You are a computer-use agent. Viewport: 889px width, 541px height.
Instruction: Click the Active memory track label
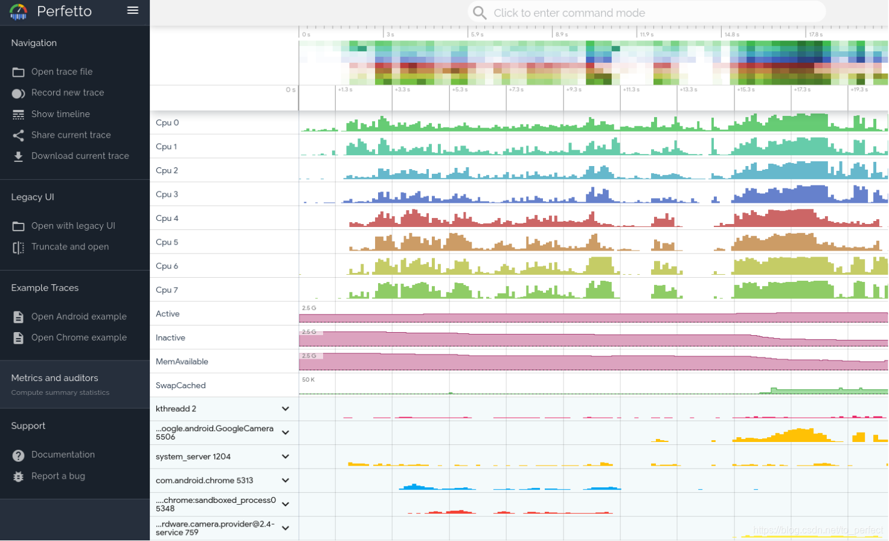(x=168, y=314)
